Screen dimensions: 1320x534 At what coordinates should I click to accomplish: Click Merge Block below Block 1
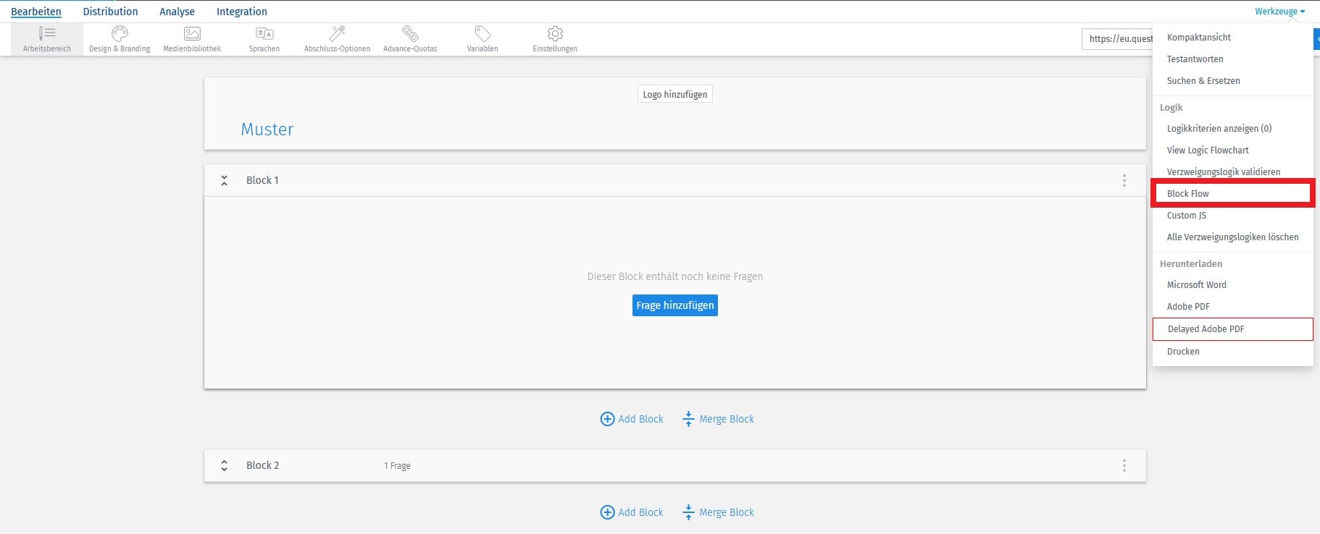tap(718, 419)
